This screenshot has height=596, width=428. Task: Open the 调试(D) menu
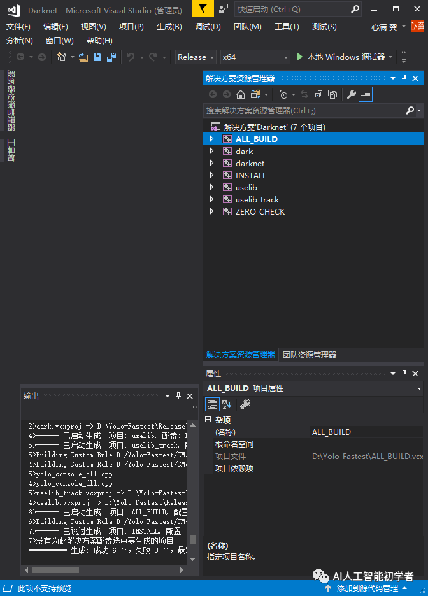208,27
